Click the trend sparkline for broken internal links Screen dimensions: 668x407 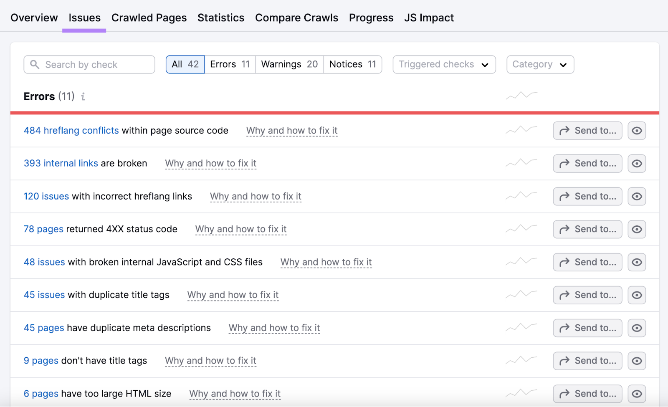coord(521,163)
